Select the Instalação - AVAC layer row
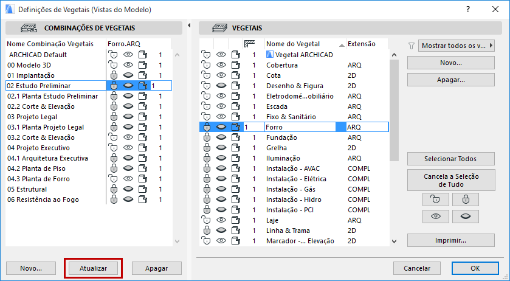This screenshot has height=281, width=510. coord(294,168)
